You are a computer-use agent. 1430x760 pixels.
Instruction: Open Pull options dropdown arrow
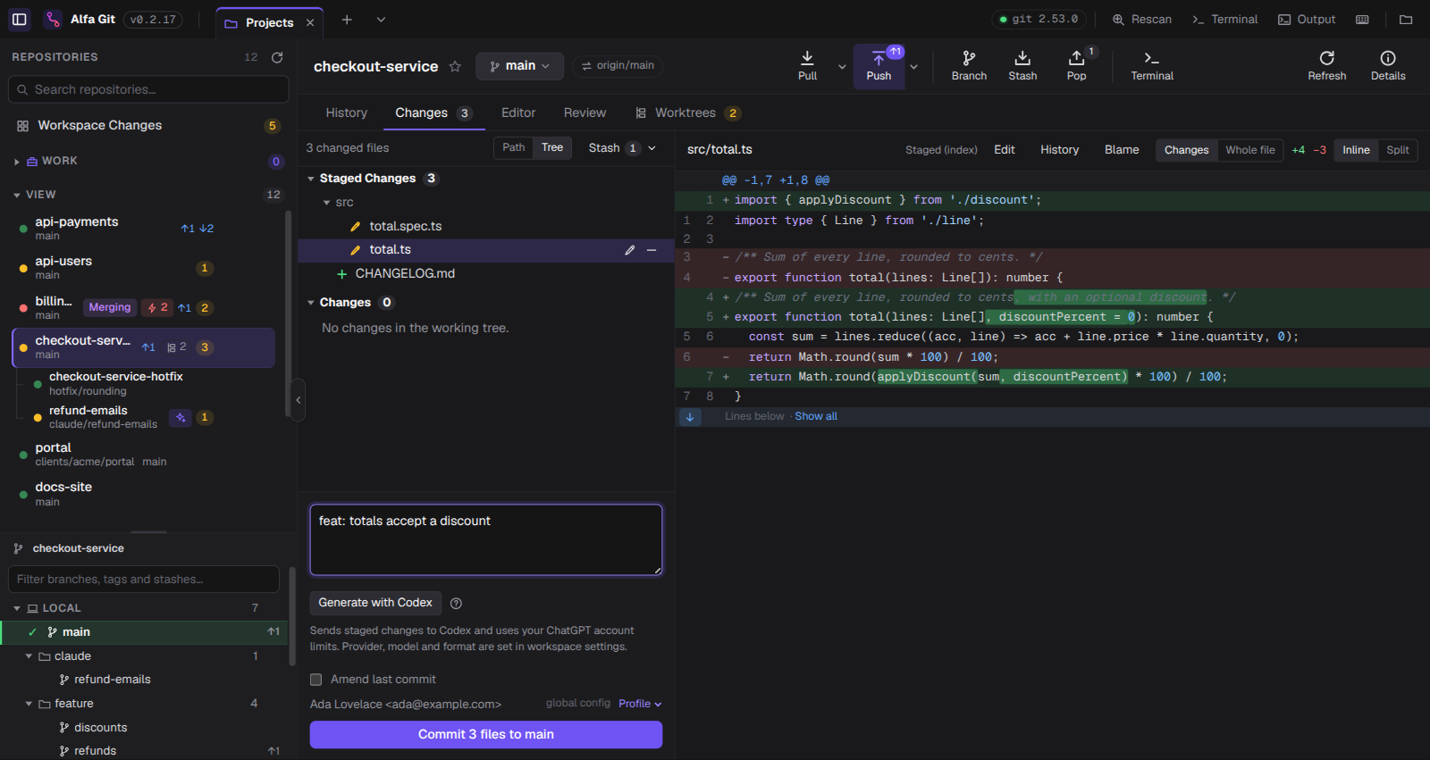[842, 67]
